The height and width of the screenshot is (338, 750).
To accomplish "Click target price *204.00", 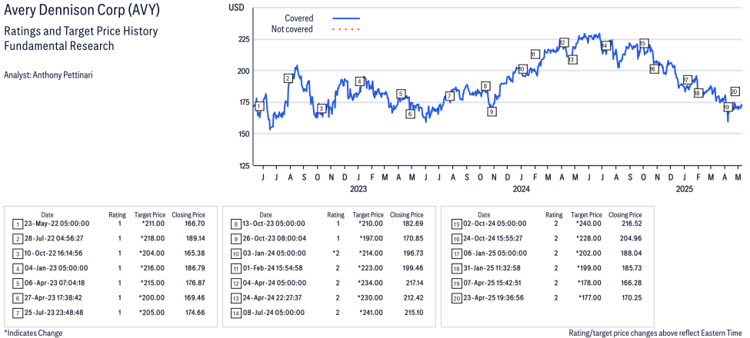I will coord(152,253).
